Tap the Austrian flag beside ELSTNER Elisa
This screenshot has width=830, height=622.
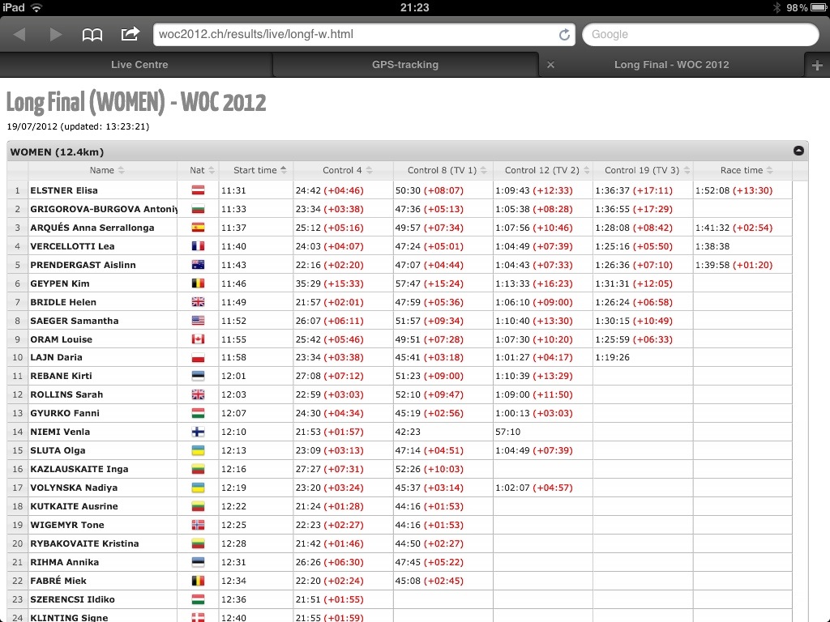tap(198, 191)
